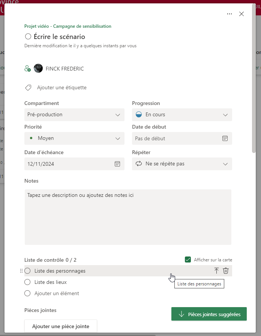Click the due date field 12/11/2024
Viewport: 261px width, 336px height.
[x=74, y=164]
